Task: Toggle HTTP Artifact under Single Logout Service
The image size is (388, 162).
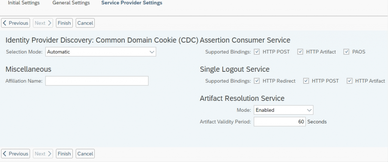Action: pyautogui.click(x=349, y=81)
